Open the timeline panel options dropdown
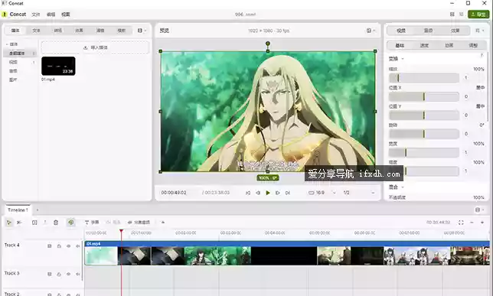 coord(479,210)
